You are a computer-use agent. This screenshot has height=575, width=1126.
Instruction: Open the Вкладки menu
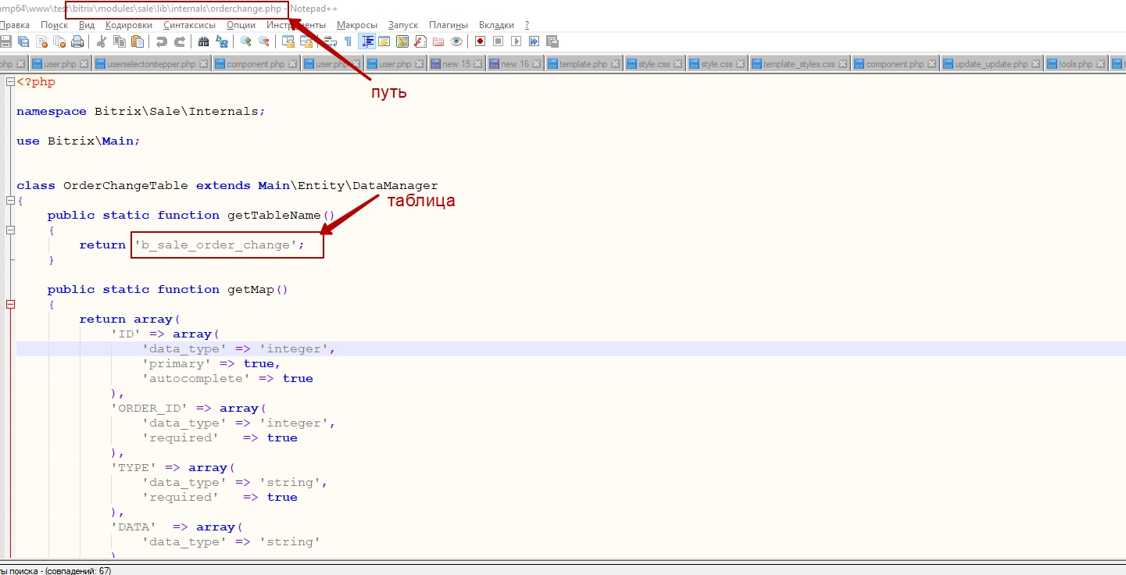[496, 25]
